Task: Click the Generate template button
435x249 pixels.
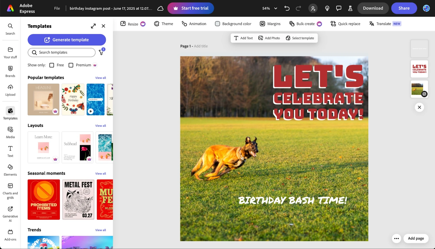Action: [x=66, y=40]
